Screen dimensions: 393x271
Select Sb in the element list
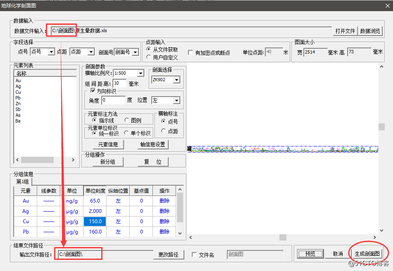point(18,109)
